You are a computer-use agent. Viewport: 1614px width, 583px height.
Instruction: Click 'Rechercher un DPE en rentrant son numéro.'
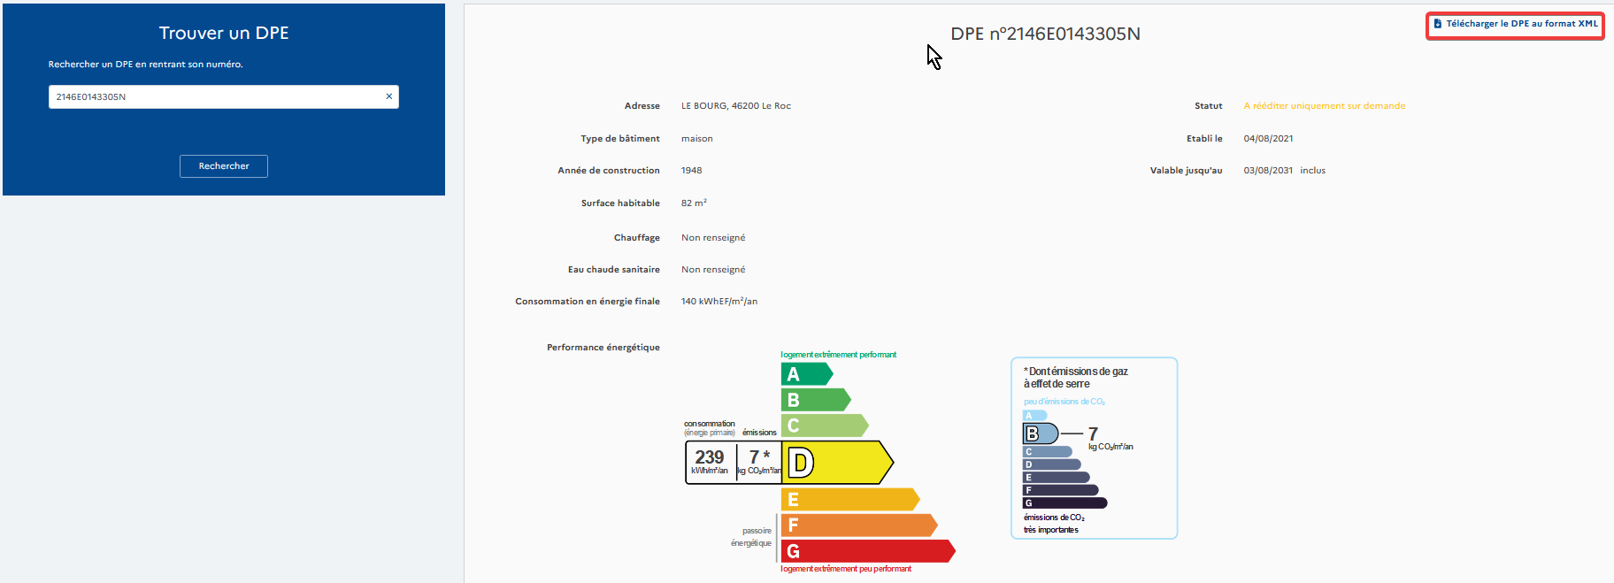[145, 65]
